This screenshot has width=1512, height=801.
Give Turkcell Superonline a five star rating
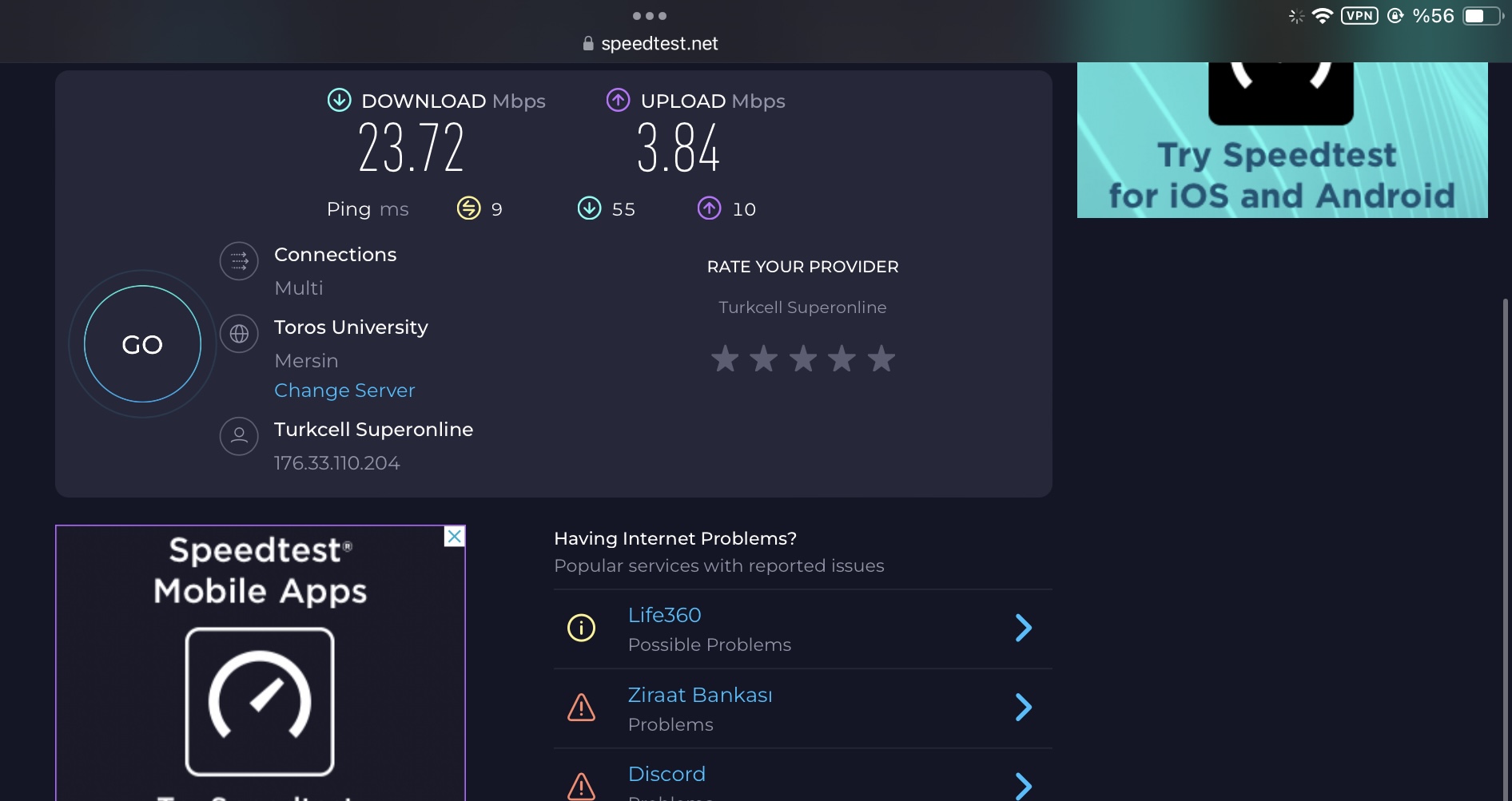(881, 359)
